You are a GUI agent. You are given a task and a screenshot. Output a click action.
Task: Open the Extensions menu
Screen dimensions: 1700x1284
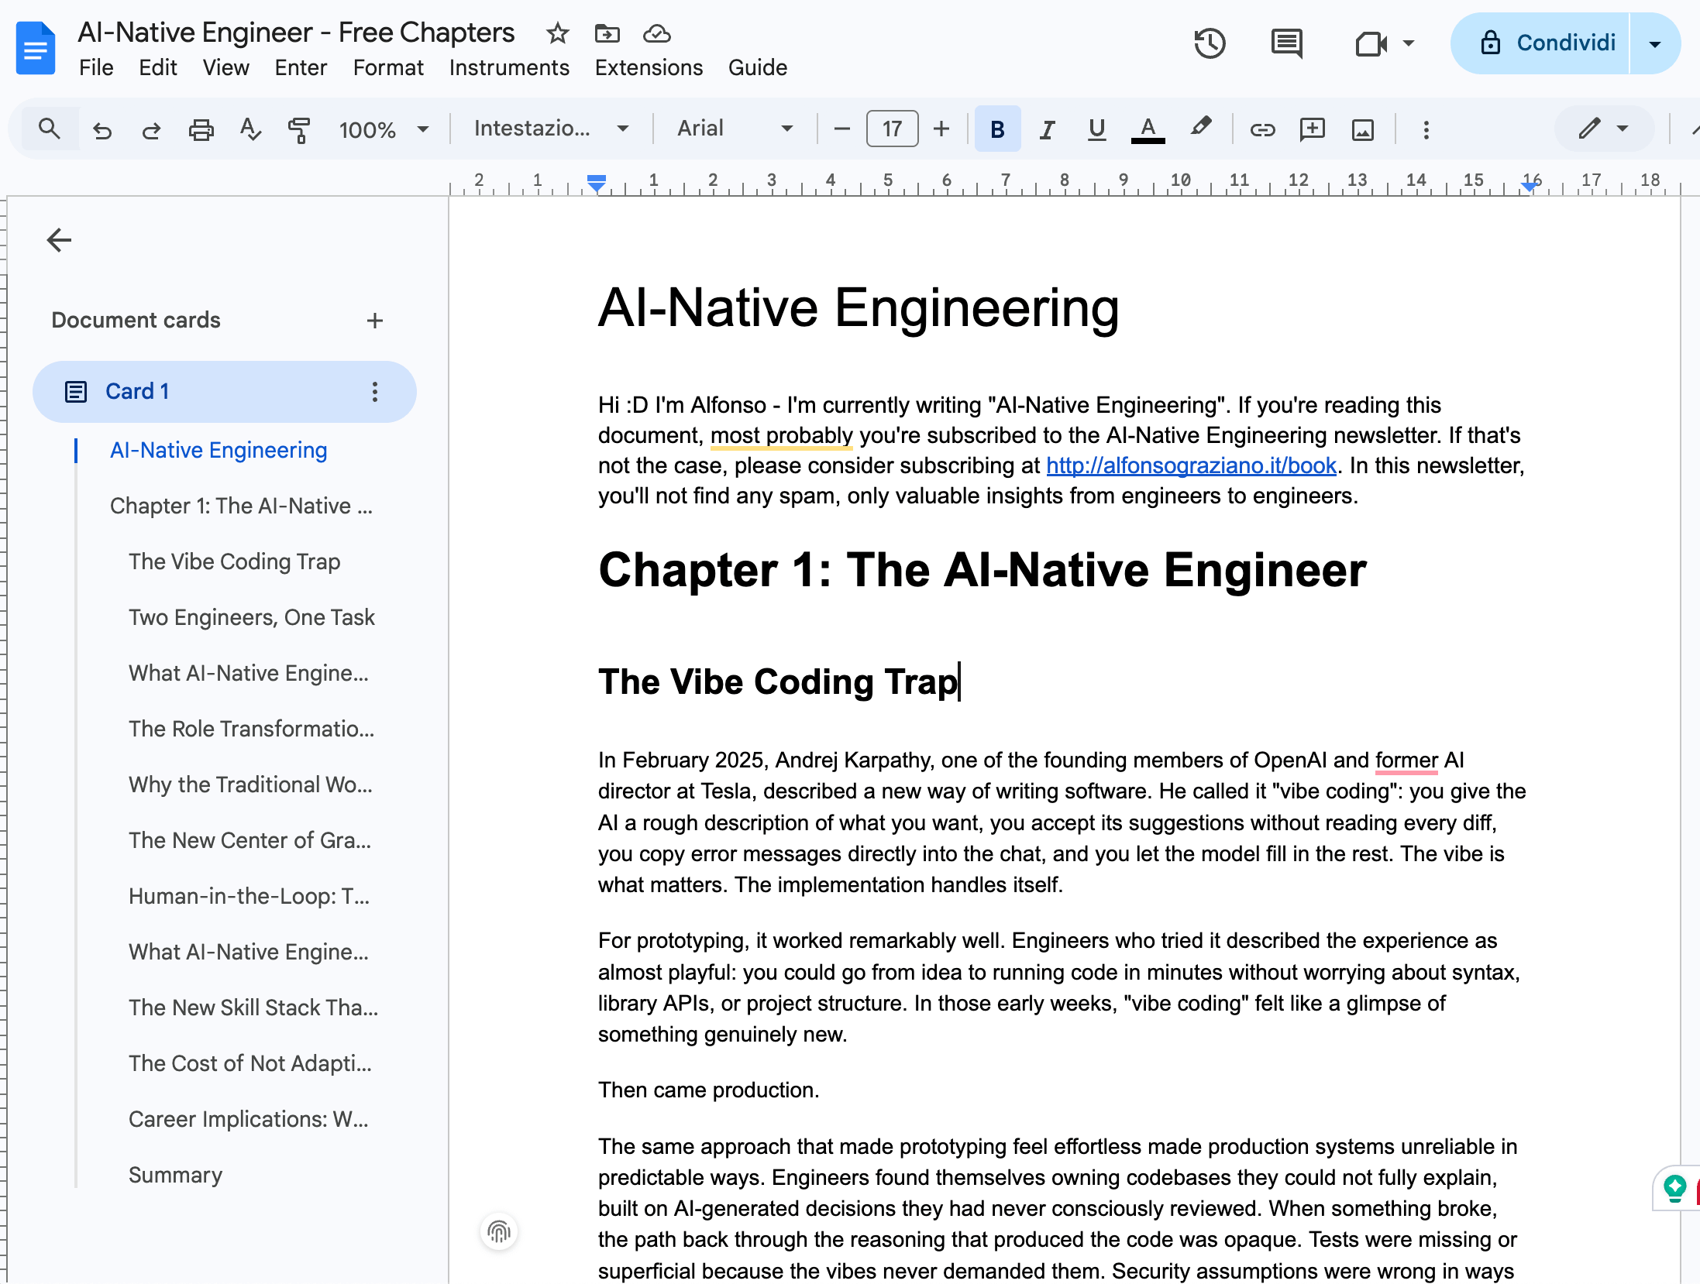click(x=649, y=68)
